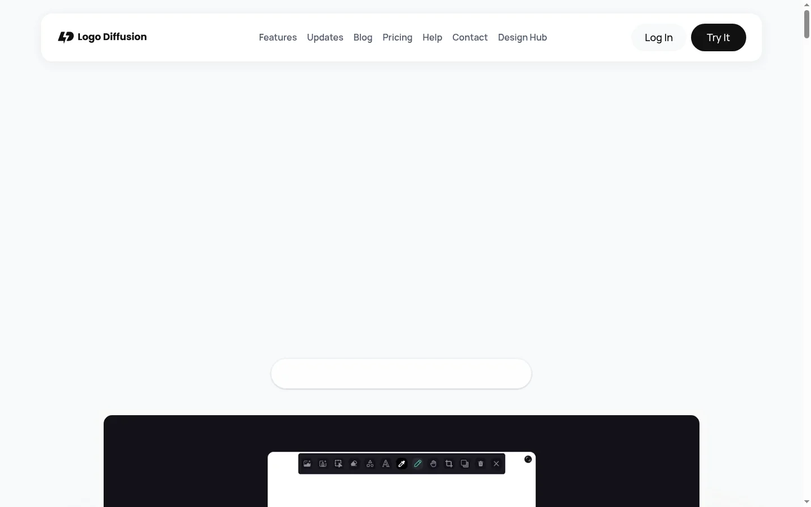Click the Logo Diffusion logo

103,37
